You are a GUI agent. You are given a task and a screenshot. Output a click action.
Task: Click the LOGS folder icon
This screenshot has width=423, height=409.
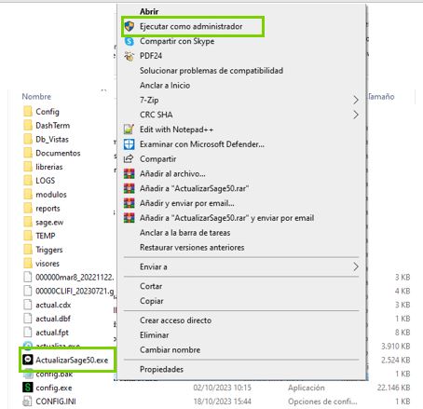(x=28, y=180)
